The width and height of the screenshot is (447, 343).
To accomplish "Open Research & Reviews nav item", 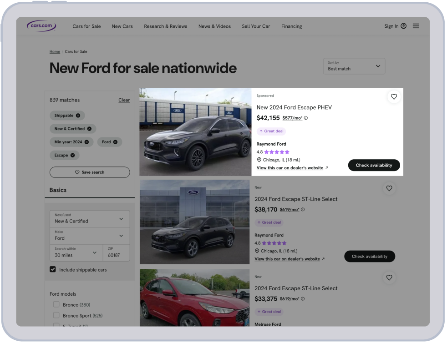I will (x=166, y=26).
